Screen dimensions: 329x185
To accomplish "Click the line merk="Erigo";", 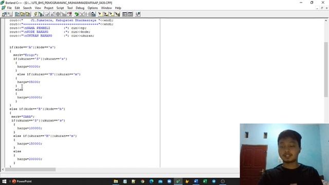I will pos(26,55).
